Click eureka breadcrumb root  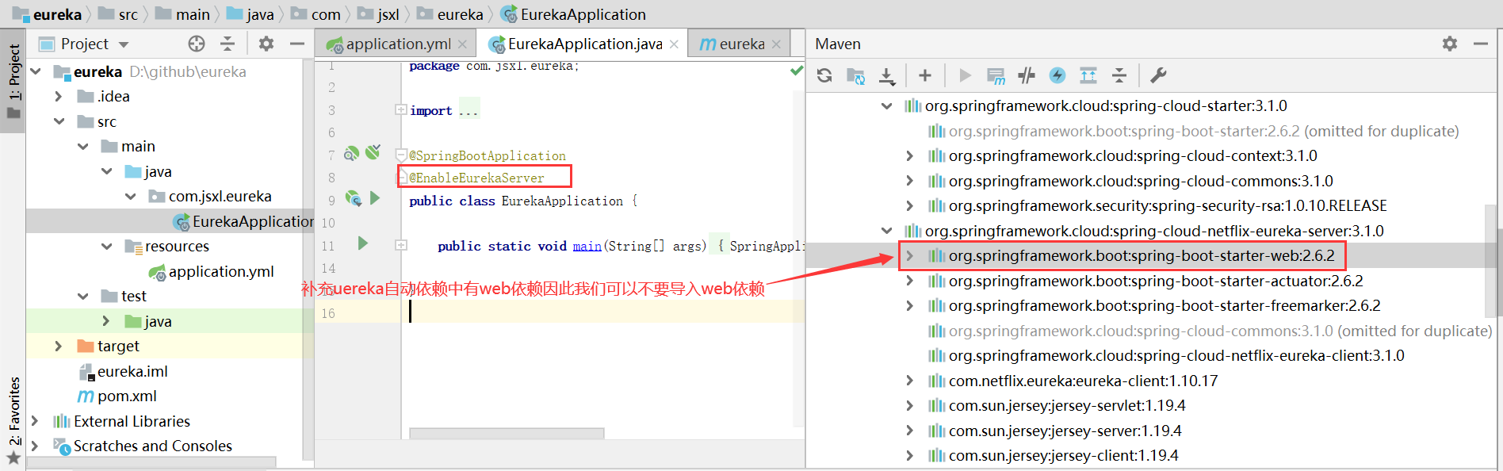[48, 14]
